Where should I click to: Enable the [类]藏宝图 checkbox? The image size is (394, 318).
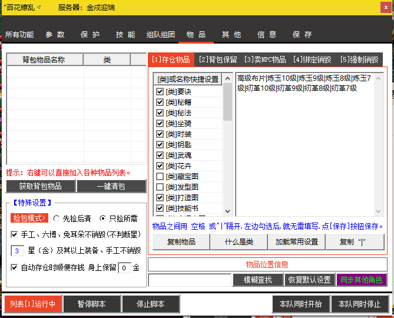[x=160, y=176]
